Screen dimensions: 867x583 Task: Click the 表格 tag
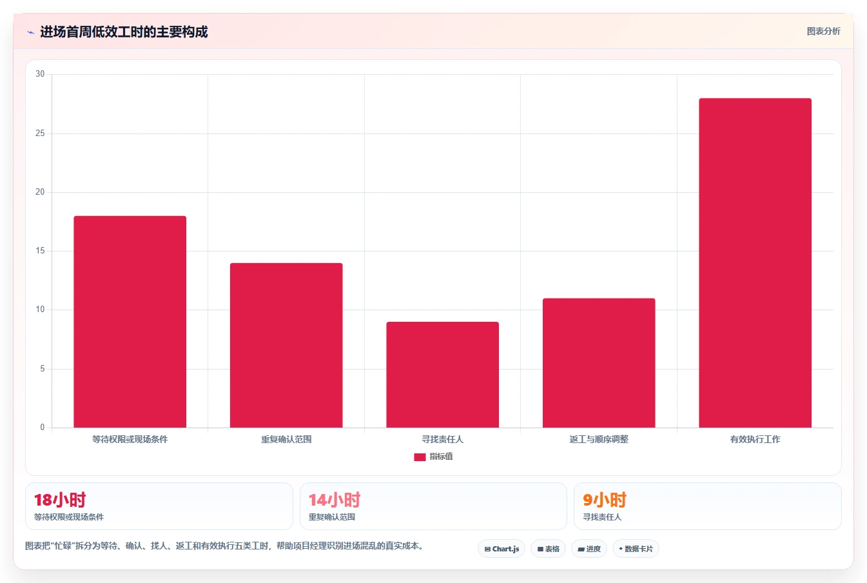548,549
